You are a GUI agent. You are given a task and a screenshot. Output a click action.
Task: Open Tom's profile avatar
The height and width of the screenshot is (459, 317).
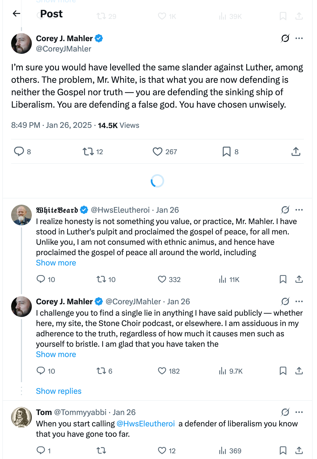pyautogui.click(x=21, y=417)
